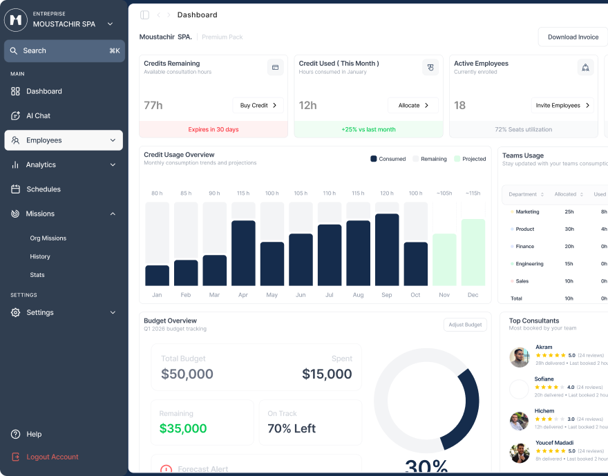Screen dimensions: 608x476
Task: Click the Department column sort icon
Action: pyautogui.click(x=542, y=194)
